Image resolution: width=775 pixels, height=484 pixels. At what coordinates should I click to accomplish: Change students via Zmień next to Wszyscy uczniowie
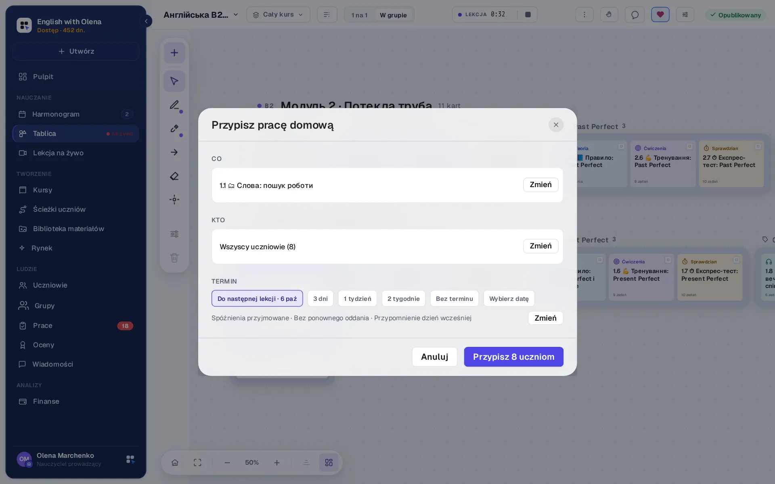tap(541, 246)
